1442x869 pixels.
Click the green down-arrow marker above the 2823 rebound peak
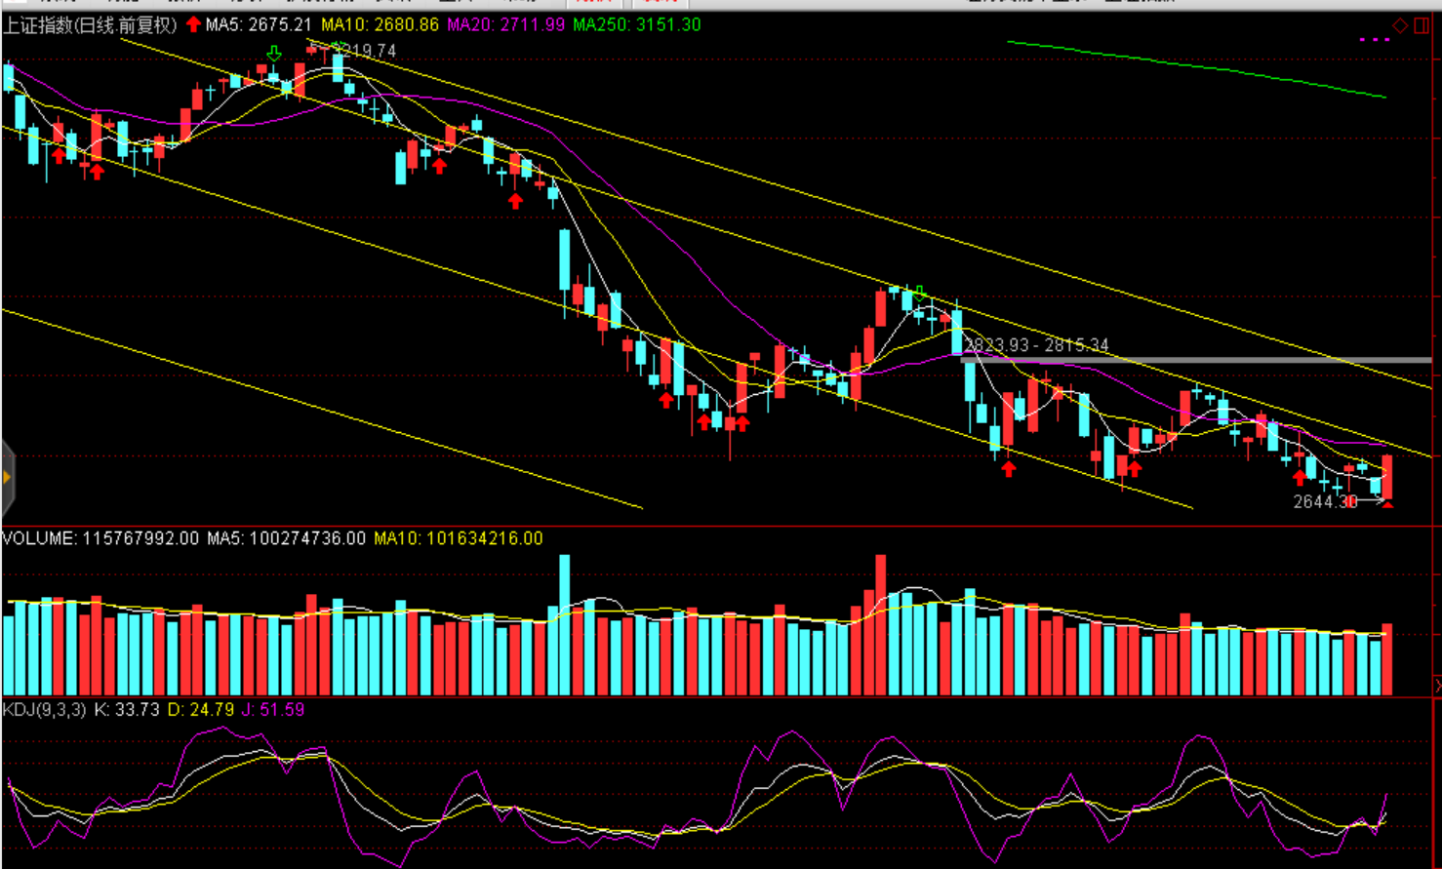919,292
